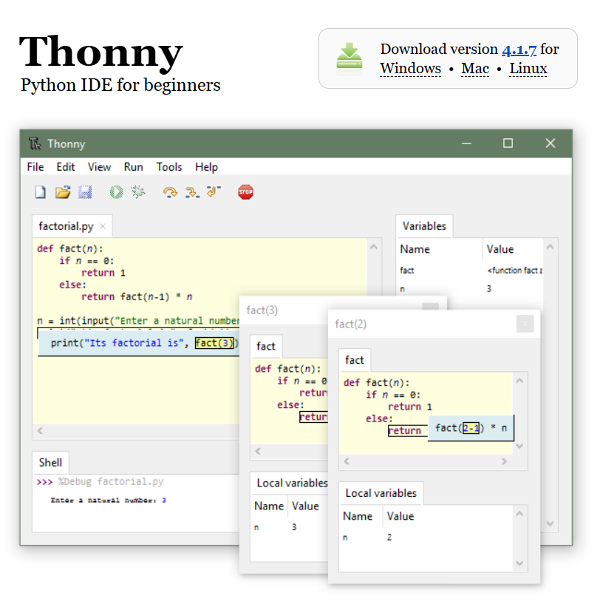The width and height of the screenshot is (600, 610).
Task: Open a file using the folder toolbar icon
Action: [x=63, y=192]
